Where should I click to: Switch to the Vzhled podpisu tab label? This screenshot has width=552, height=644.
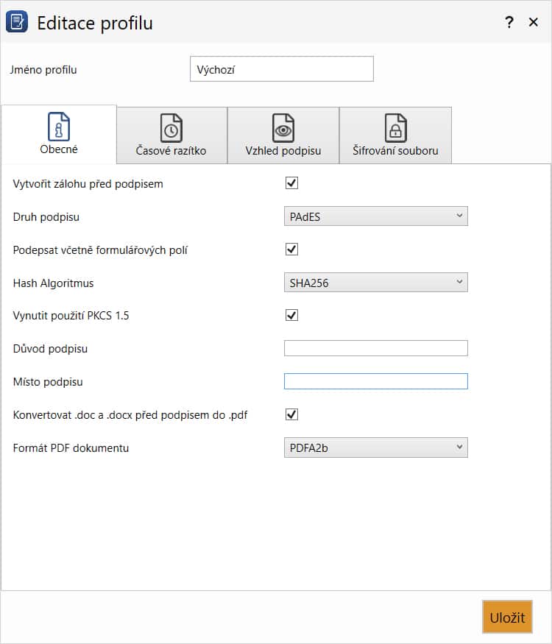283,151
